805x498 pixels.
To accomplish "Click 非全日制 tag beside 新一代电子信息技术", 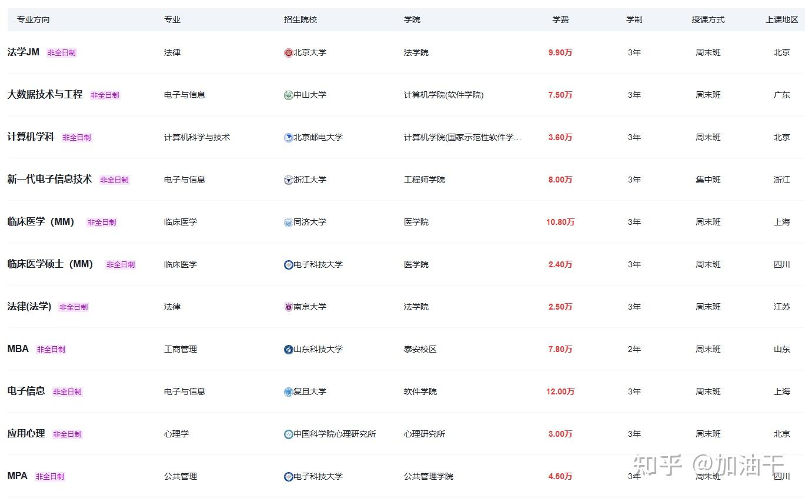I will (x=114, y=180).
